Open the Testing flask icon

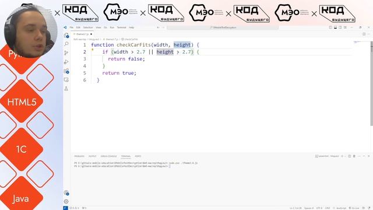click(x=66, y=89)
